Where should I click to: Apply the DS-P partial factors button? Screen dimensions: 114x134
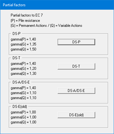pyautogui.click(x=76, y=42)
